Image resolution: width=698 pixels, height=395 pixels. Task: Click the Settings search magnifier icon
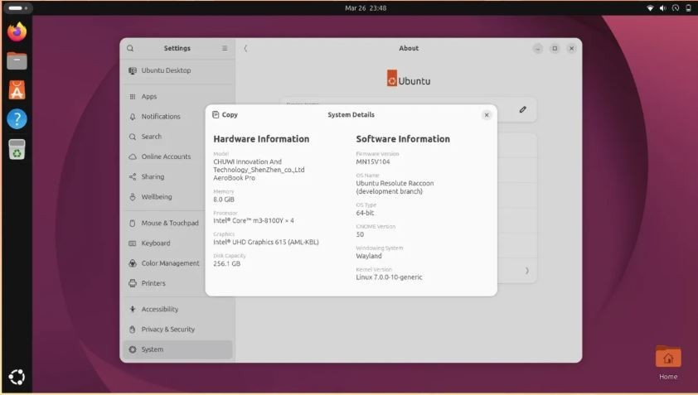tap(130, 48)
